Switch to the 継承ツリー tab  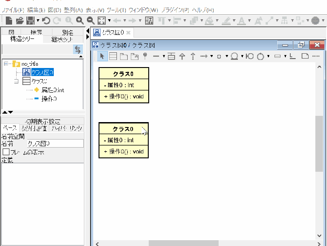[x=61, y=39]
